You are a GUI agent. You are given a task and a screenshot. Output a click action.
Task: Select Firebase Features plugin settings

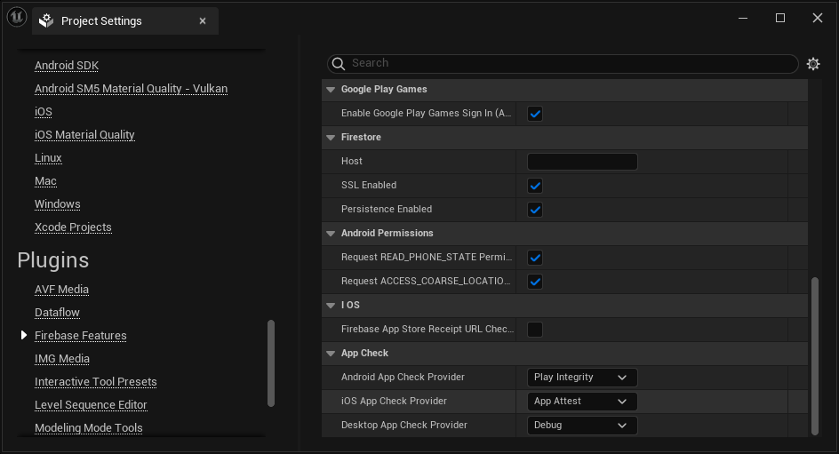(x=81, y=335)
